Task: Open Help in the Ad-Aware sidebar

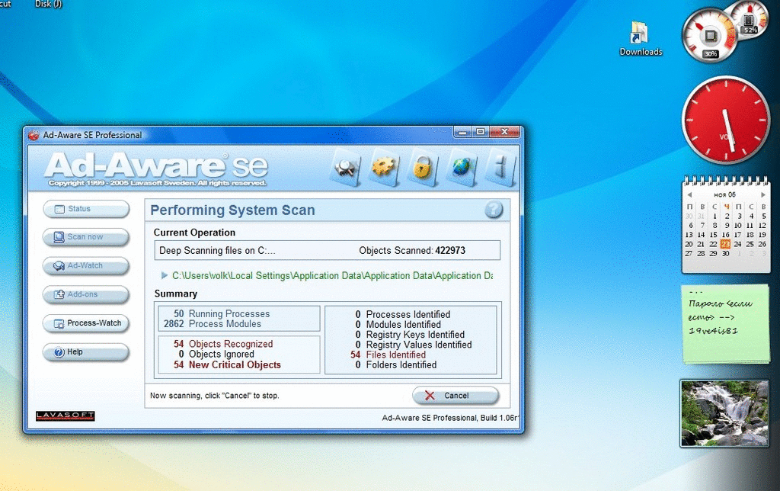Action: (86, 352)
